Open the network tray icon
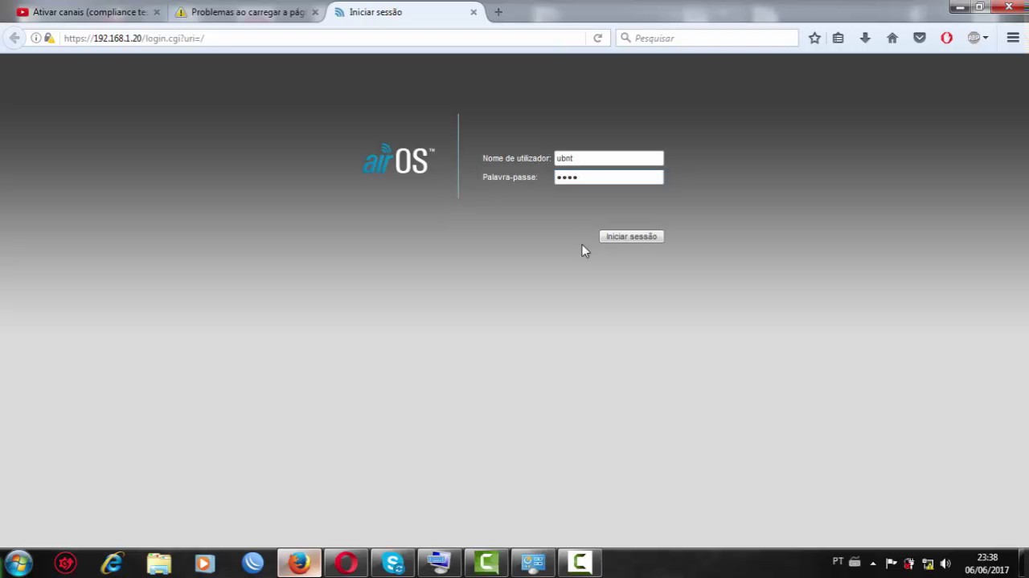 tap(928, 564)
